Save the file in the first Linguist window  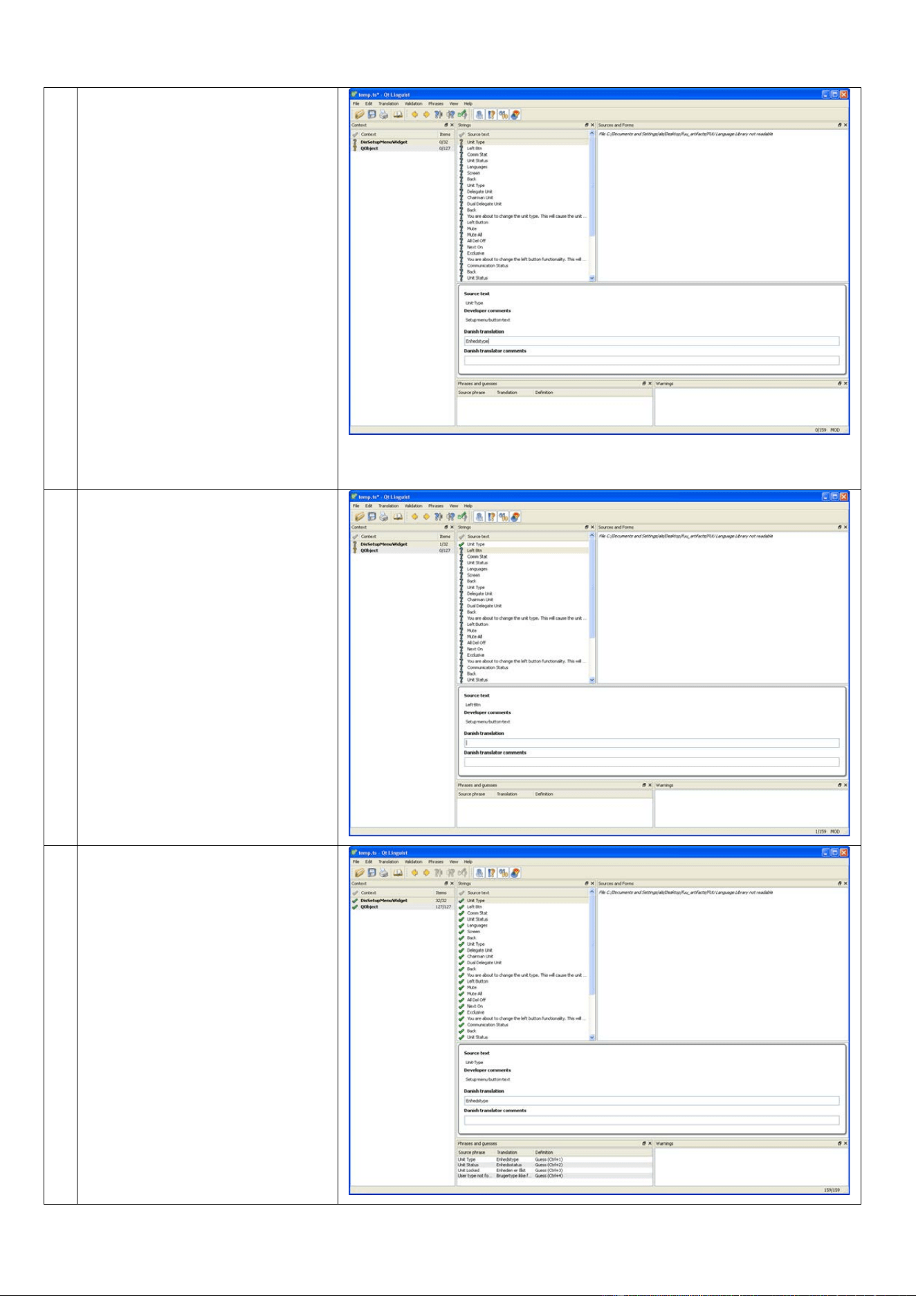pos(372,114)
